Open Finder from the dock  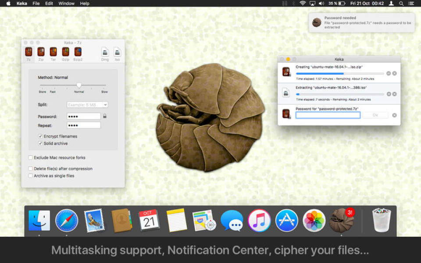tap(39, 220)
